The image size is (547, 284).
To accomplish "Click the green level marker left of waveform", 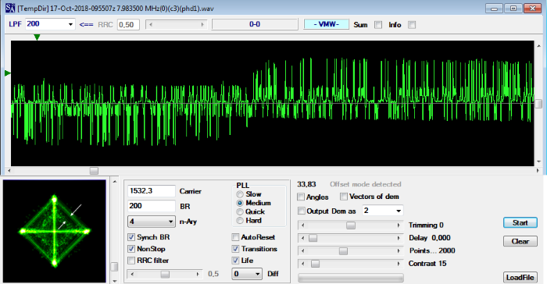I will point(7,73).
